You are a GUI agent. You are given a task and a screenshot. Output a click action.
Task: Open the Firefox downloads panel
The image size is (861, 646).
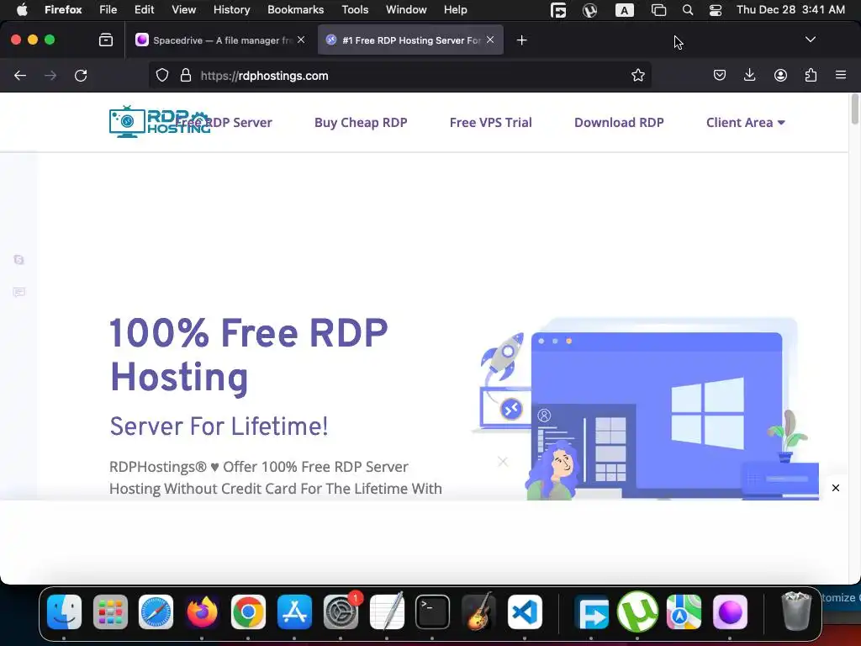(x=749, y=75)
